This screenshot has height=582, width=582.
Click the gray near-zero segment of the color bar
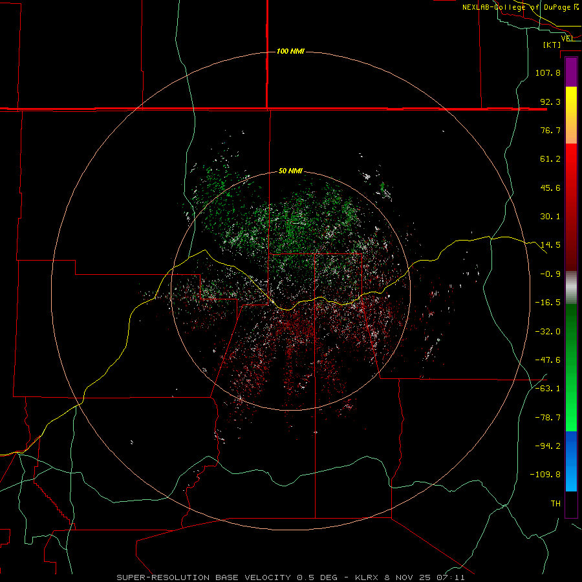[x=571, y=288]
